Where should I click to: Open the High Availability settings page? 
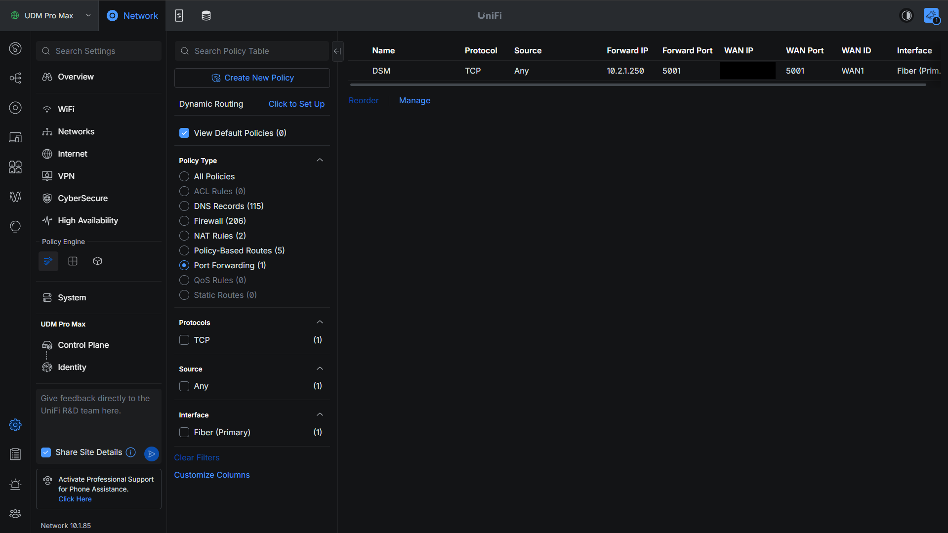[99, 220]
